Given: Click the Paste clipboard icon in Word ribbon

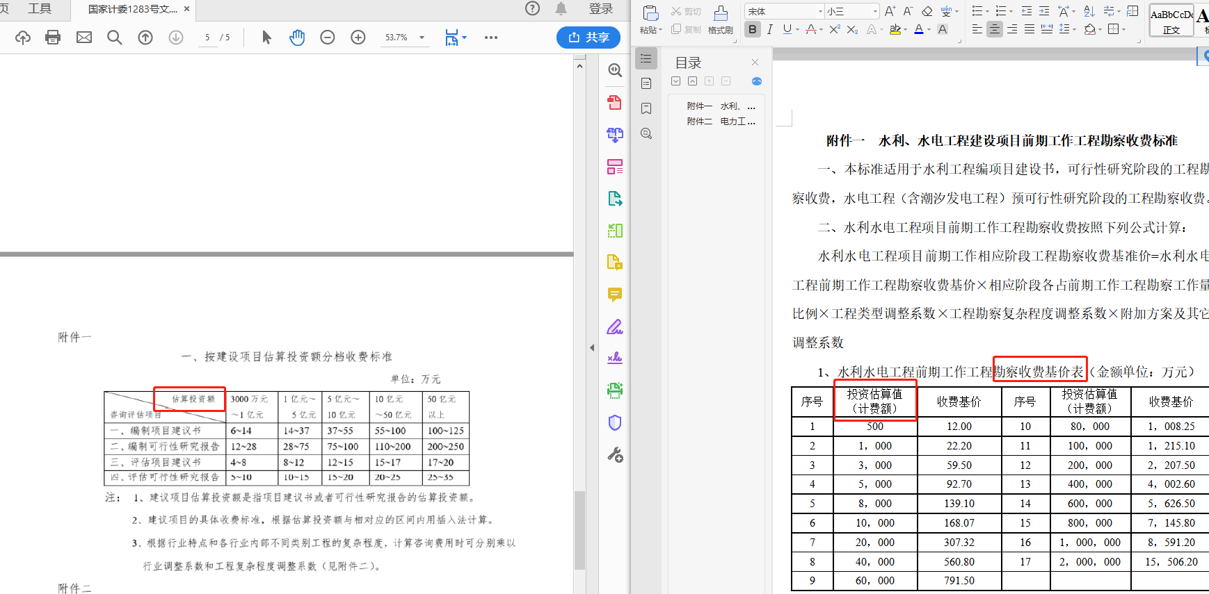Looking at the screenshot, I should click(x=650, y=13).
